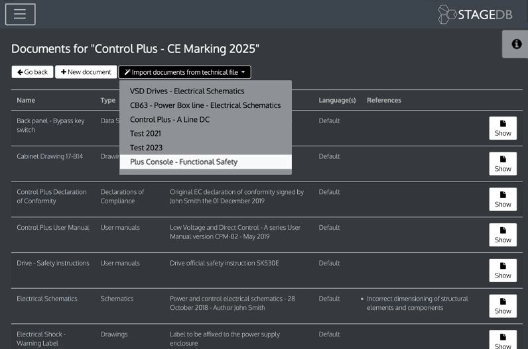Open the hamburger navigation menu
The image size is (528, 349).
point(20,14)
